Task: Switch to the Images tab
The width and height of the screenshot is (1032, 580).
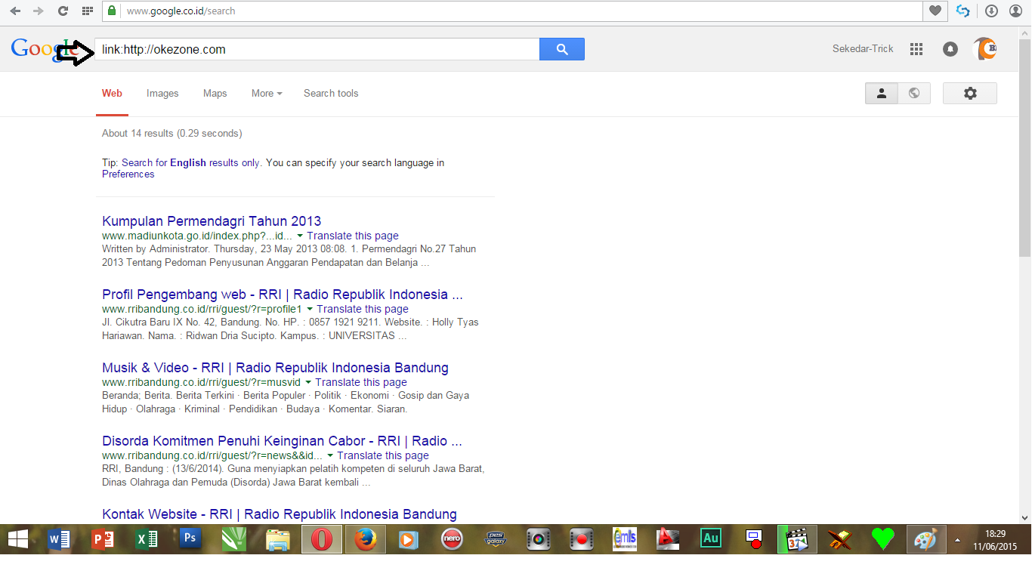Action: click(x=162, y=93)
